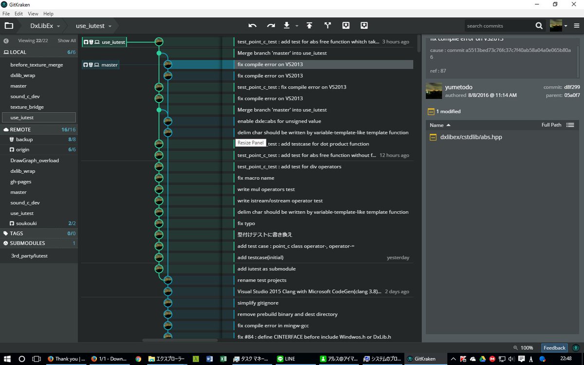
Task: Select commit 'enable dxle::abs for unsigned value'
Action: (279, 121)
